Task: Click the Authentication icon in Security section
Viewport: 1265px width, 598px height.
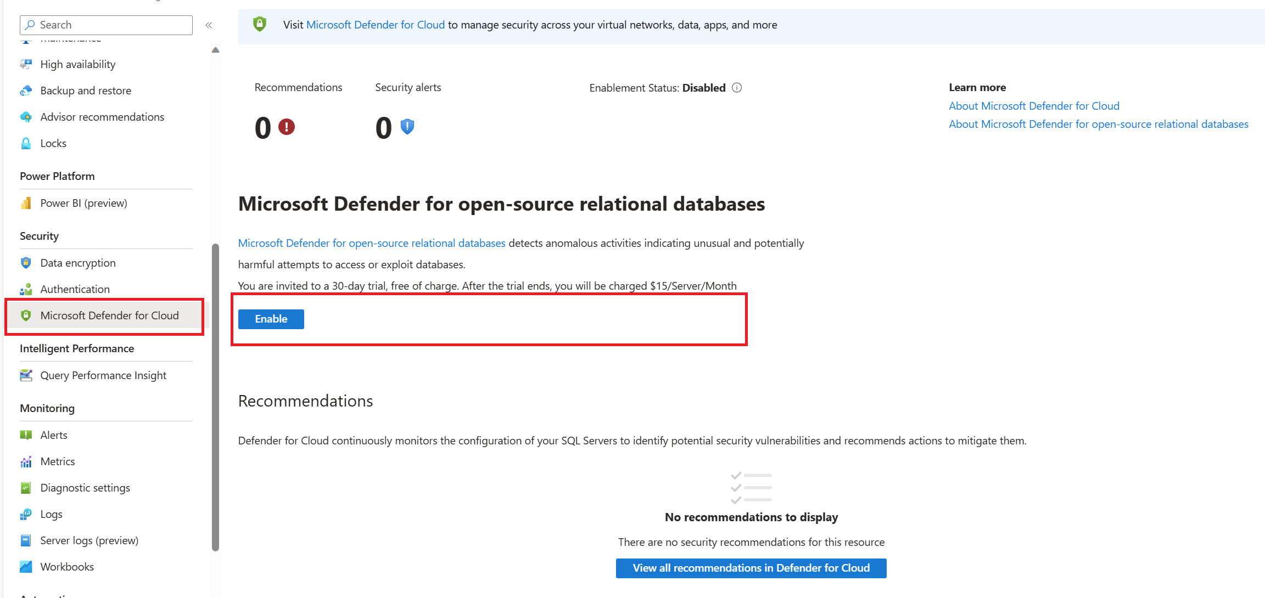Action: [x=26, y=289]
